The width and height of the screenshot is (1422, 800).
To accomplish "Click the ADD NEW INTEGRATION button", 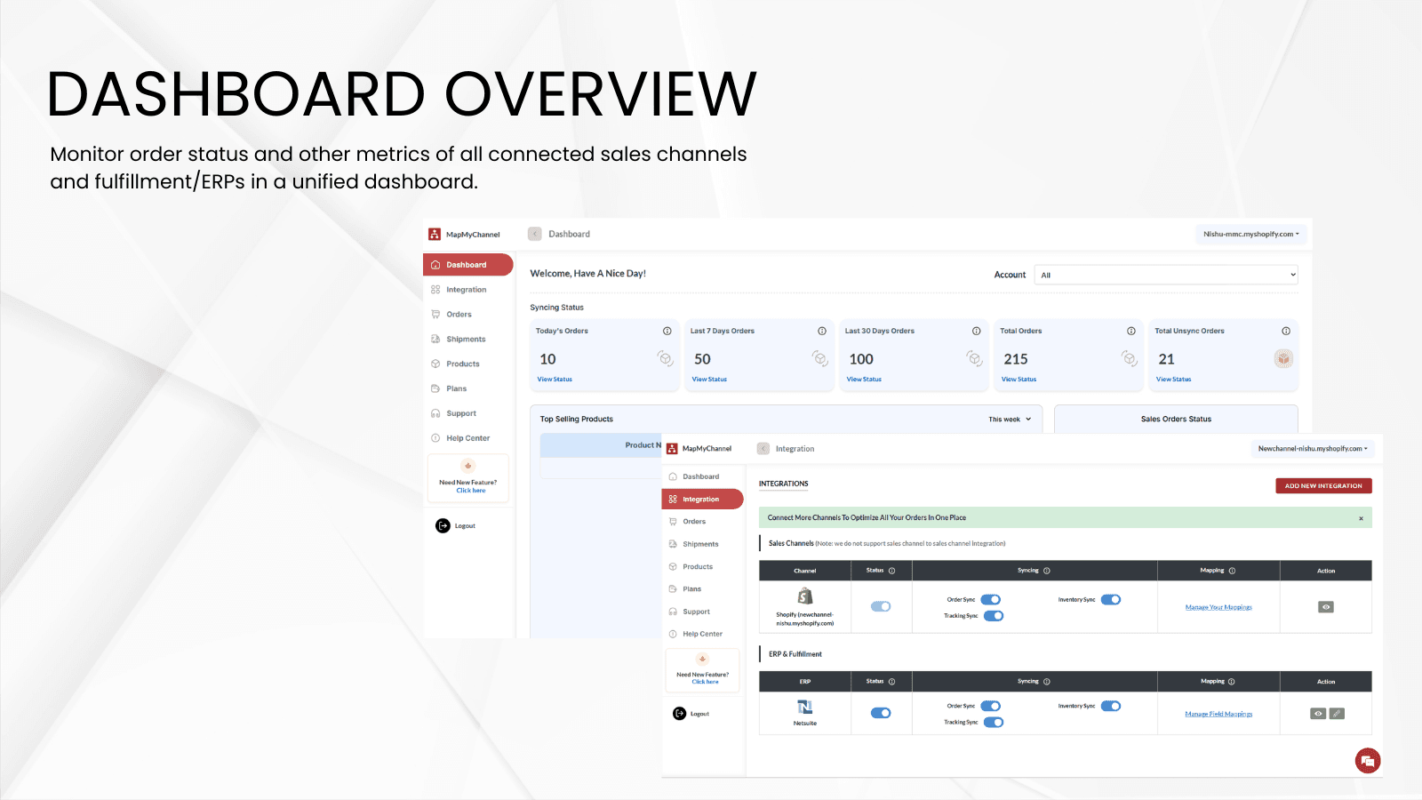I will click(1323, 485).
